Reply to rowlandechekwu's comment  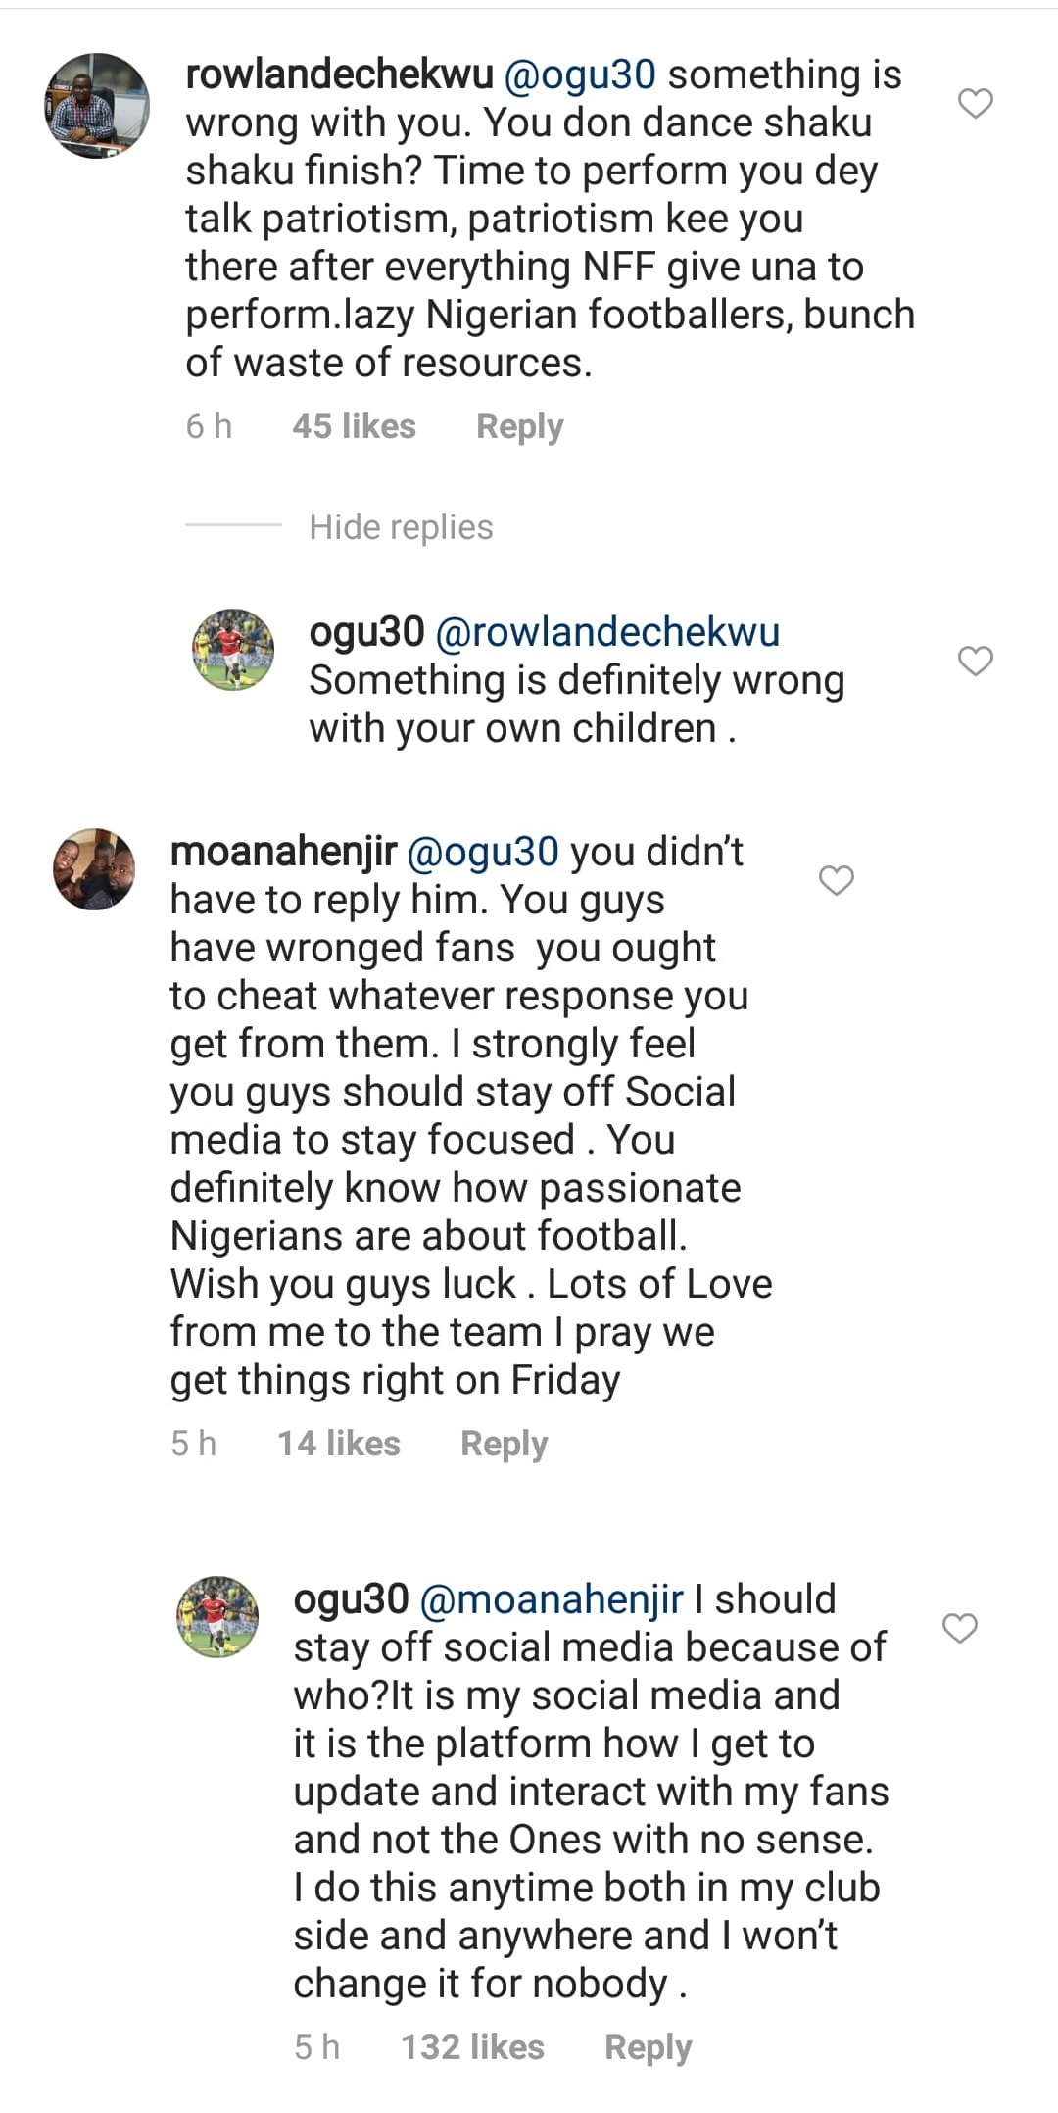pos(519,426)
